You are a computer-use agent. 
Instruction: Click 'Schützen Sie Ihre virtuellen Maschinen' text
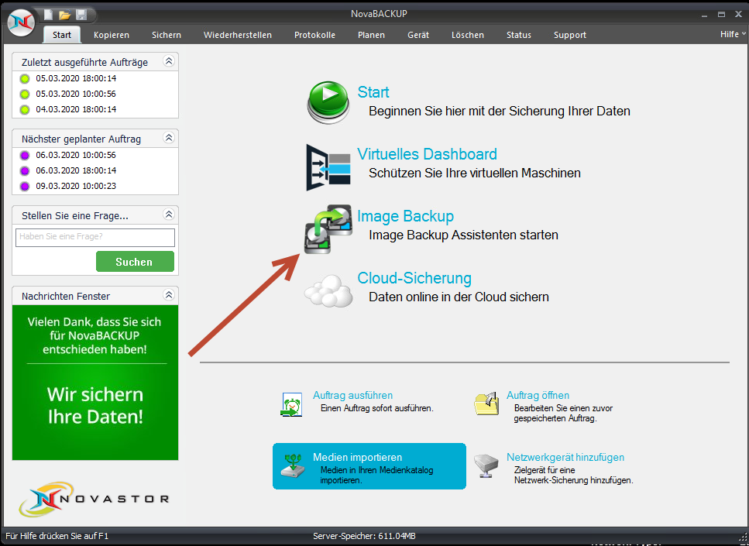(x=474, y=173)
